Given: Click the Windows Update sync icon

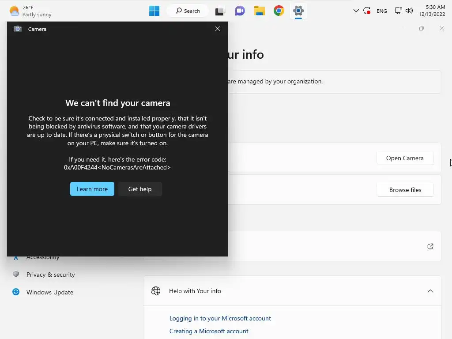Looking at the screenshot, I should (16, 292).
